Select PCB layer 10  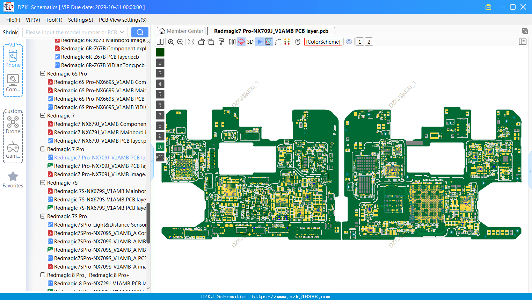(160, 147)
